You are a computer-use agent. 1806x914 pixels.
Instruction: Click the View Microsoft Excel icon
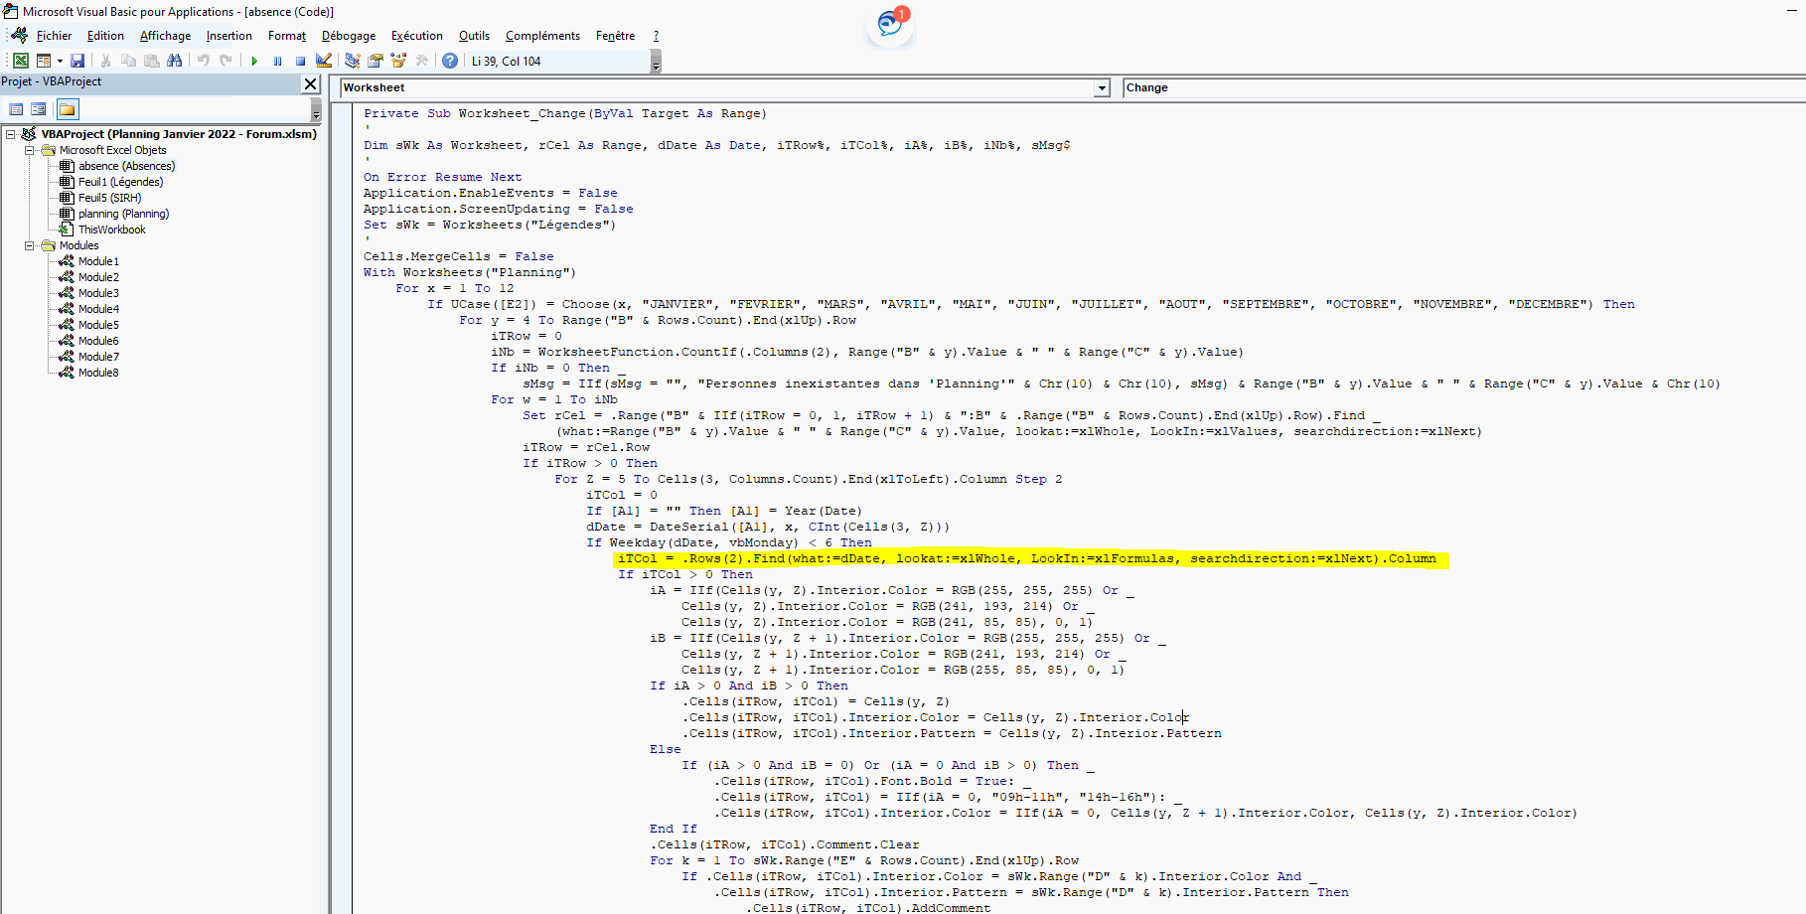[20, 61]
